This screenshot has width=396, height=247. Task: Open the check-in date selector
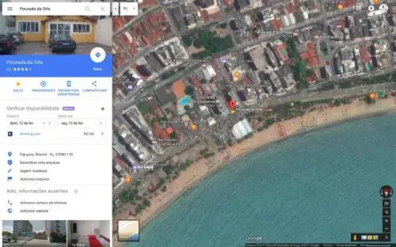(30, 123)
